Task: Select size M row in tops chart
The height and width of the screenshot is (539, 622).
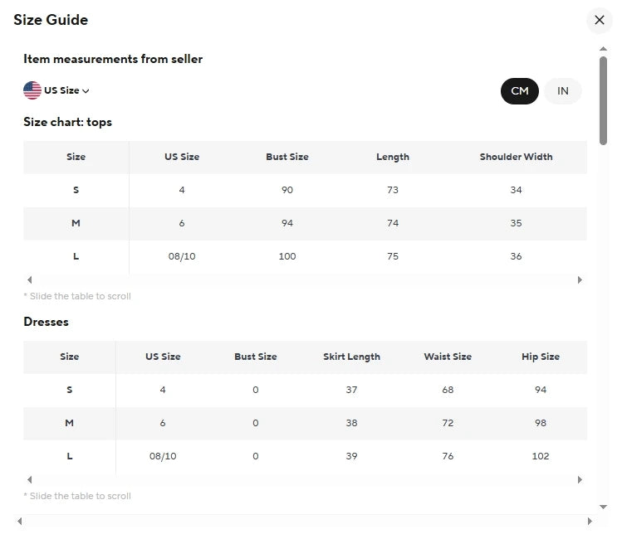Action: 76,223
